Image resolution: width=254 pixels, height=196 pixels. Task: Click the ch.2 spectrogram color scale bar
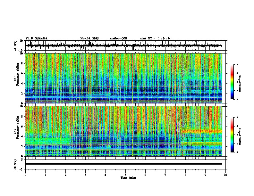[x=232, y=135]
